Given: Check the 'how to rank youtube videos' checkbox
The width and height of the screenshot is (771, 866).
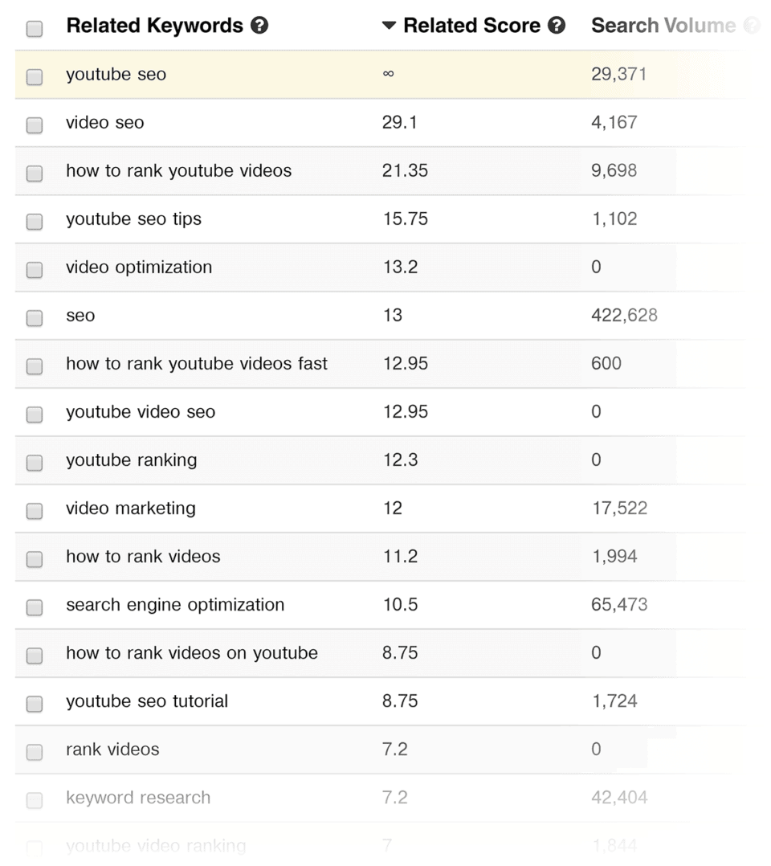Looking at the screenshot, I should coord(34,173).
